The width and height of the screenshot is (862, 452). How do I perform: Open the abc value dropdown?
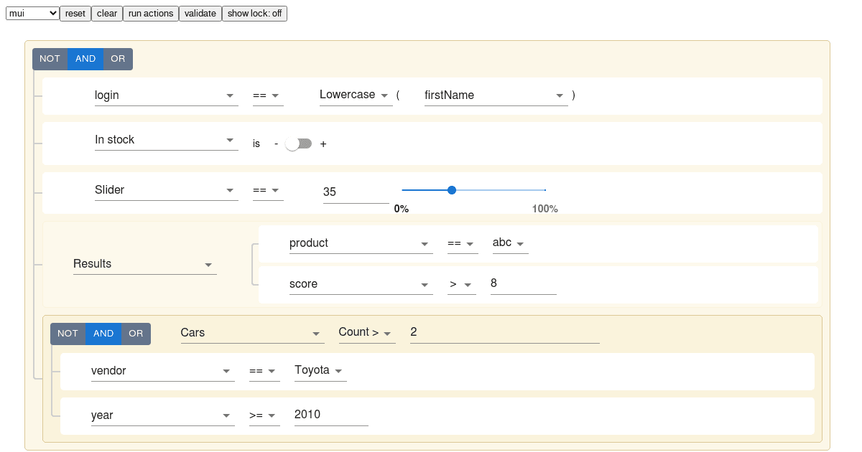pos(510,243)
